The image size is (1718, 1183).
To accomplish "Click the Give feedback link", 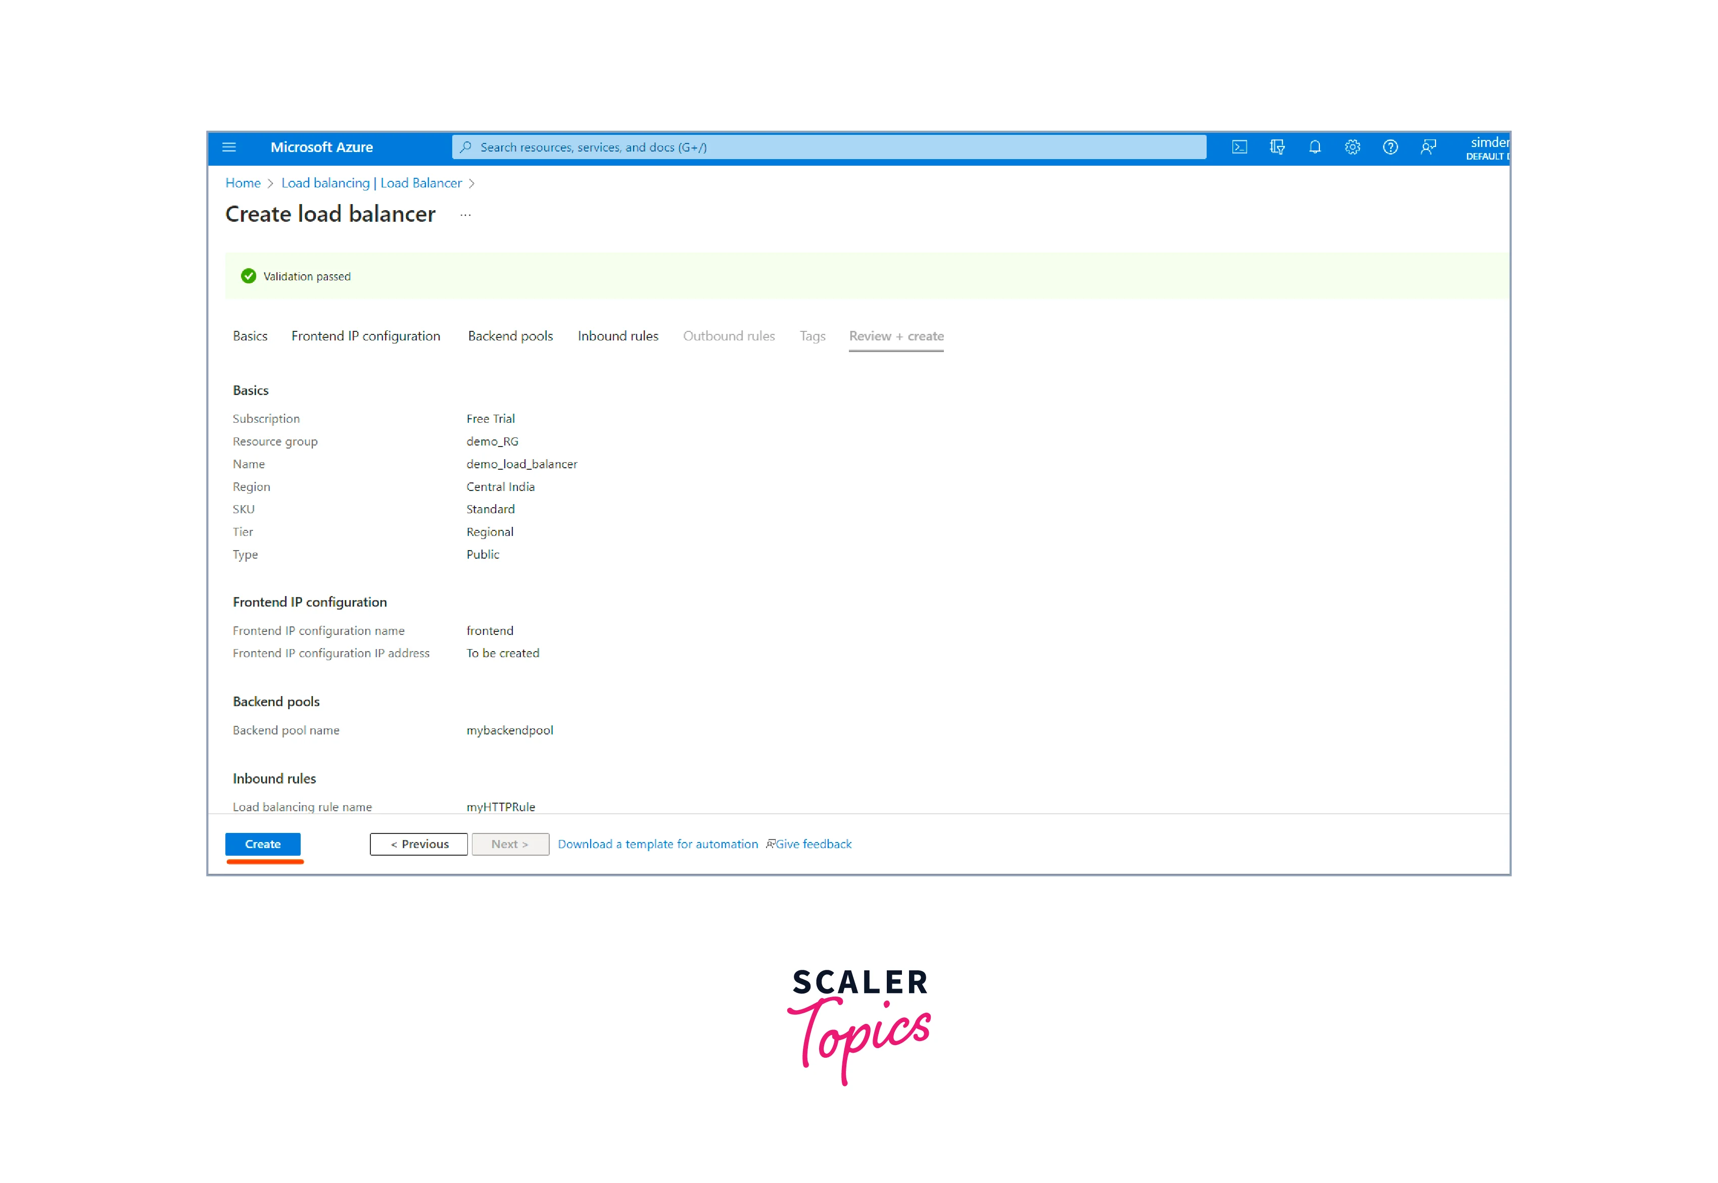I will 813,844.
